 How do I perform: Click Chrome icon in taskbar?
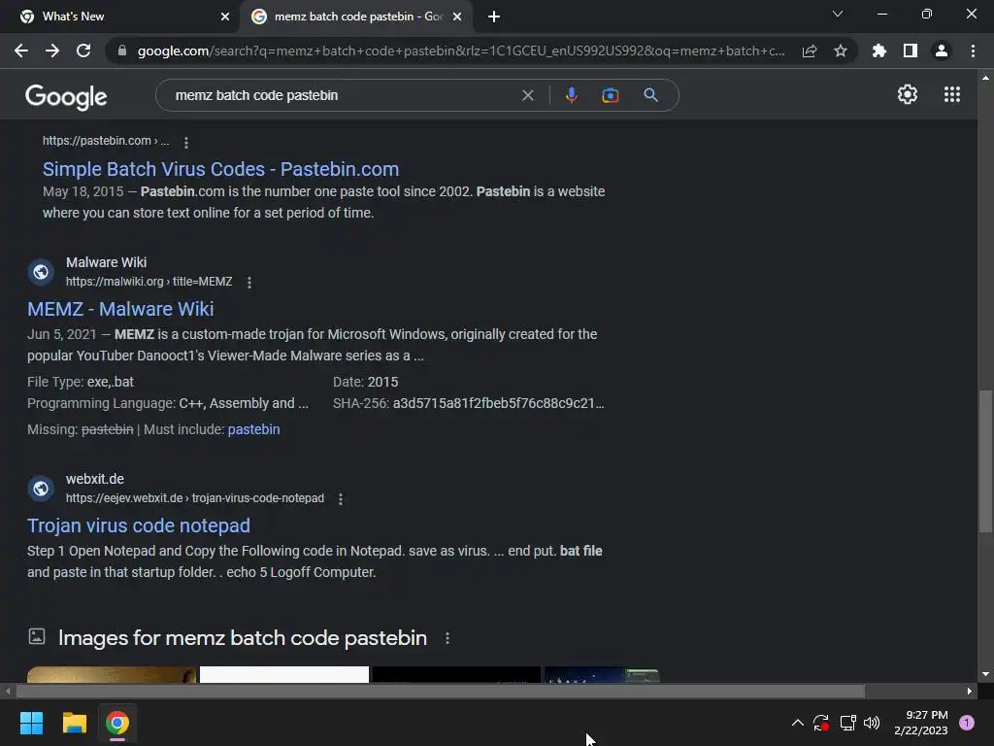pyautogui.click(x=117, y=723)
